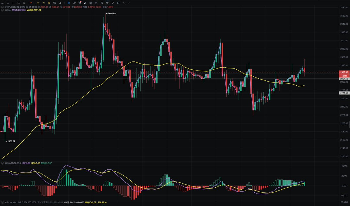Click the 高 2356.01 high value
The image size is (350, 206).
(x=54, y=7)
